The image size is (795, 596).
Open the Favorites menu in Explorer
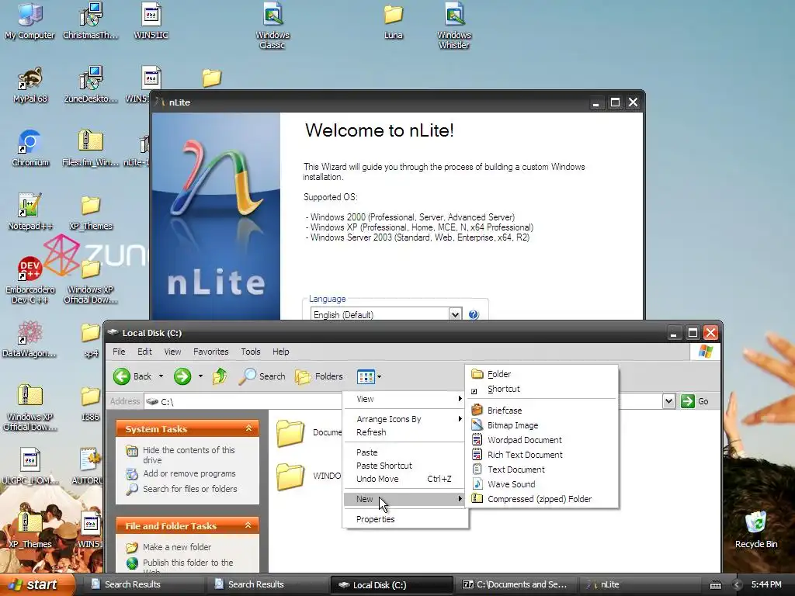pos(210,352)
